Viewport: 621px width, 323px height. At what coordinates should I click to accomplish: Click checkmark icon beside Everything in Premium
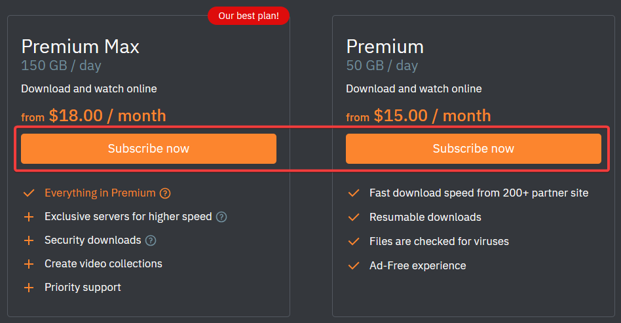29,193
